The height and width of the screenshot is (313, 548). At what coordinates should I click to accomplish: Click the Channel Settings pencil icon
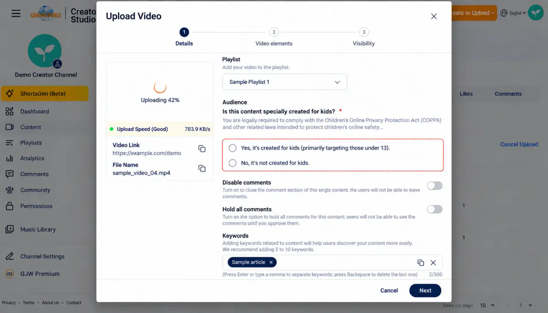pyautogui.click(x=10, y=256)
